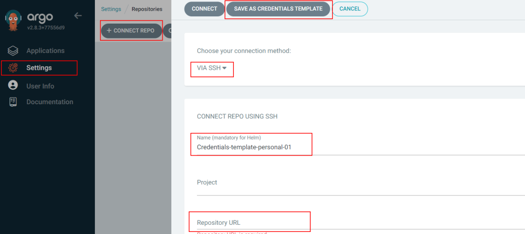Cancel the repository connection form
The height and width of the screenshot is (234, 525).
point(350,9)
